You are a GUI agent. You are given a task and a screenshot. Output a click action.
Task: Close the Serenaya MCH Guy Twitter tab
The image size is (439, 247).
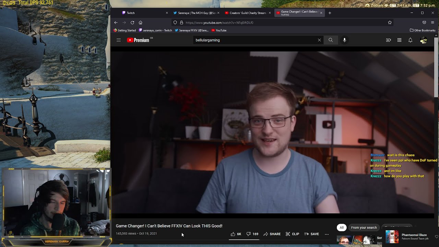(x=218, y=13)
